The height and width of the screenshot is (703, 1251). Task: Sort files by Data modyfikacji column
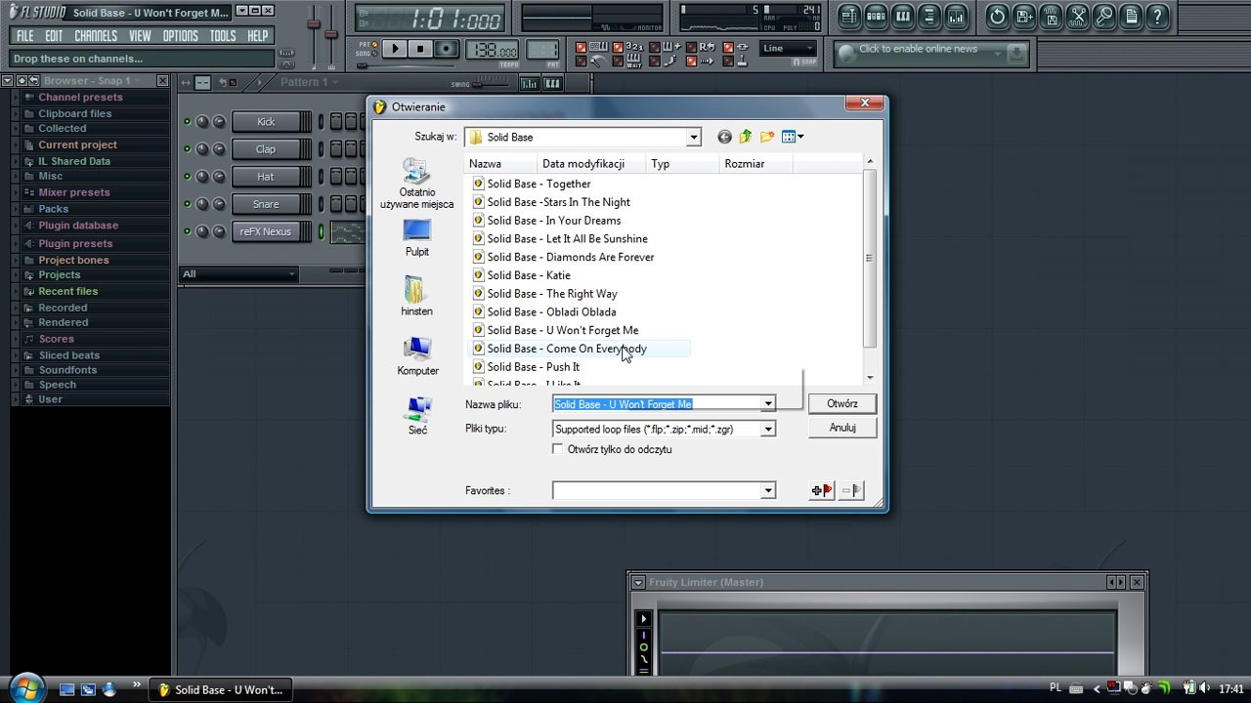592,164
